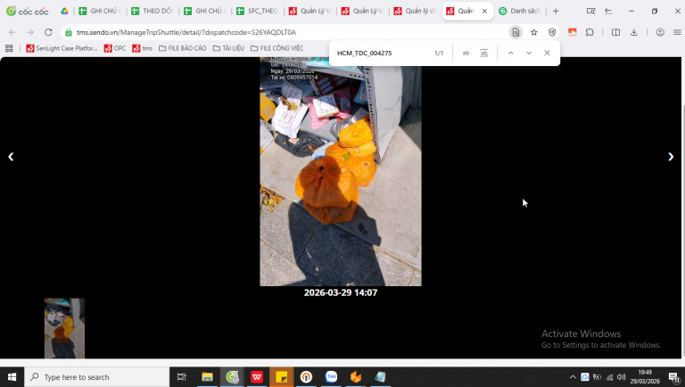This screenshot has width=685, height=387.
Task: Switch to SFC_THEO tab
Action: (x=258, y=11)
